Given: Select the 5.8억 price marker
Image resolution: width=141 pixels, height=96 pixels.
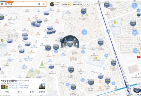Looking at the screenshot, I should point(56,47).
